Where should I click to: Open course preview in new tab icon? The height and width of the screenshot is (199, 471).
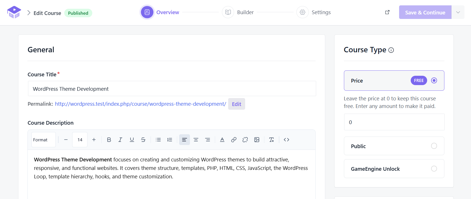pyautogui.click(x=387, y=12)
